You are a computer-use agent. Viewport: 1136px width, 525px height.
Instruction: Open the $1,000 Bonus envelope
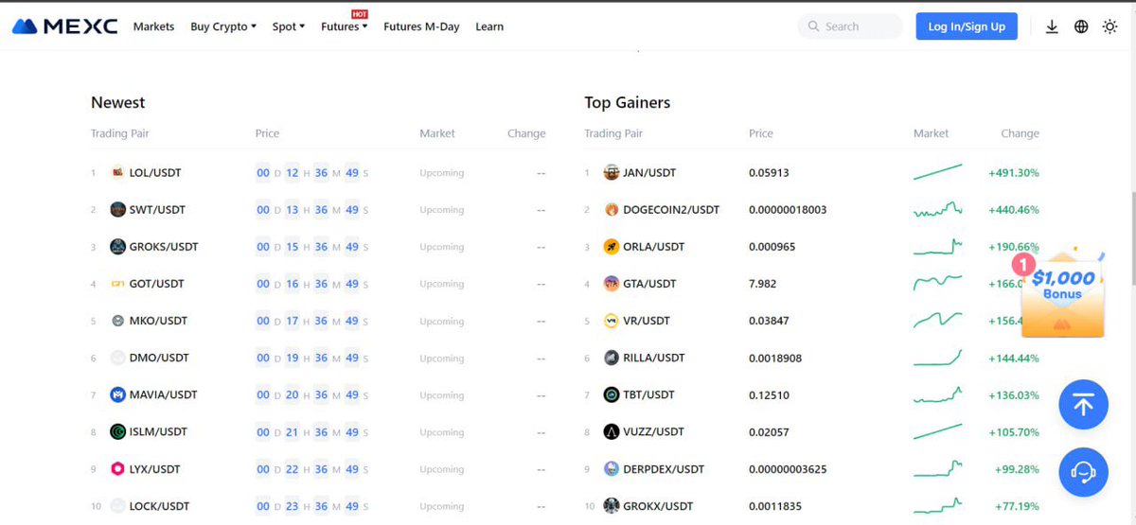pyautogui.click(x=1061, y=294)
